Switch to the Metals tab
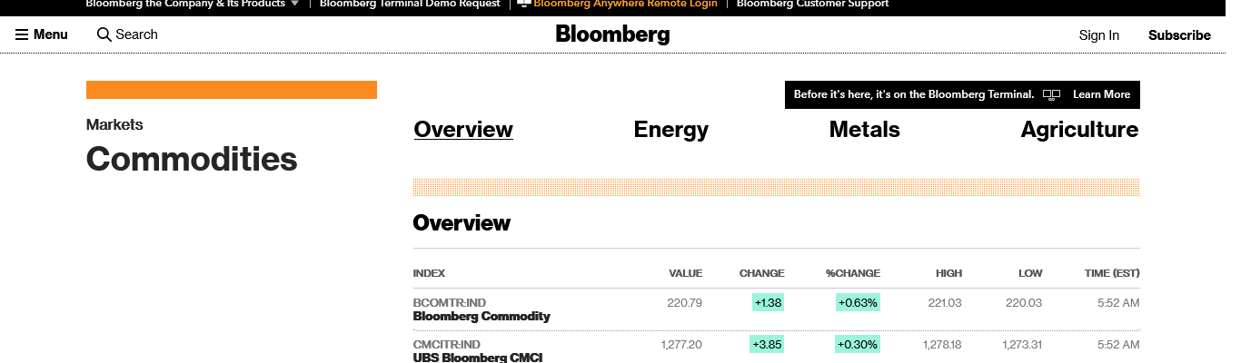The width and height of the screenshot is (1241, 363). tap(864, 130)
